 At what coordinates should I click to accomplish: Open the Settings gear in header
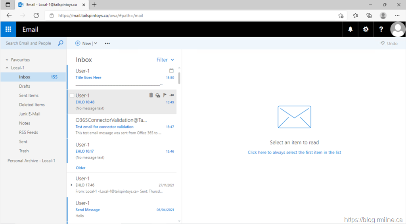366,29
